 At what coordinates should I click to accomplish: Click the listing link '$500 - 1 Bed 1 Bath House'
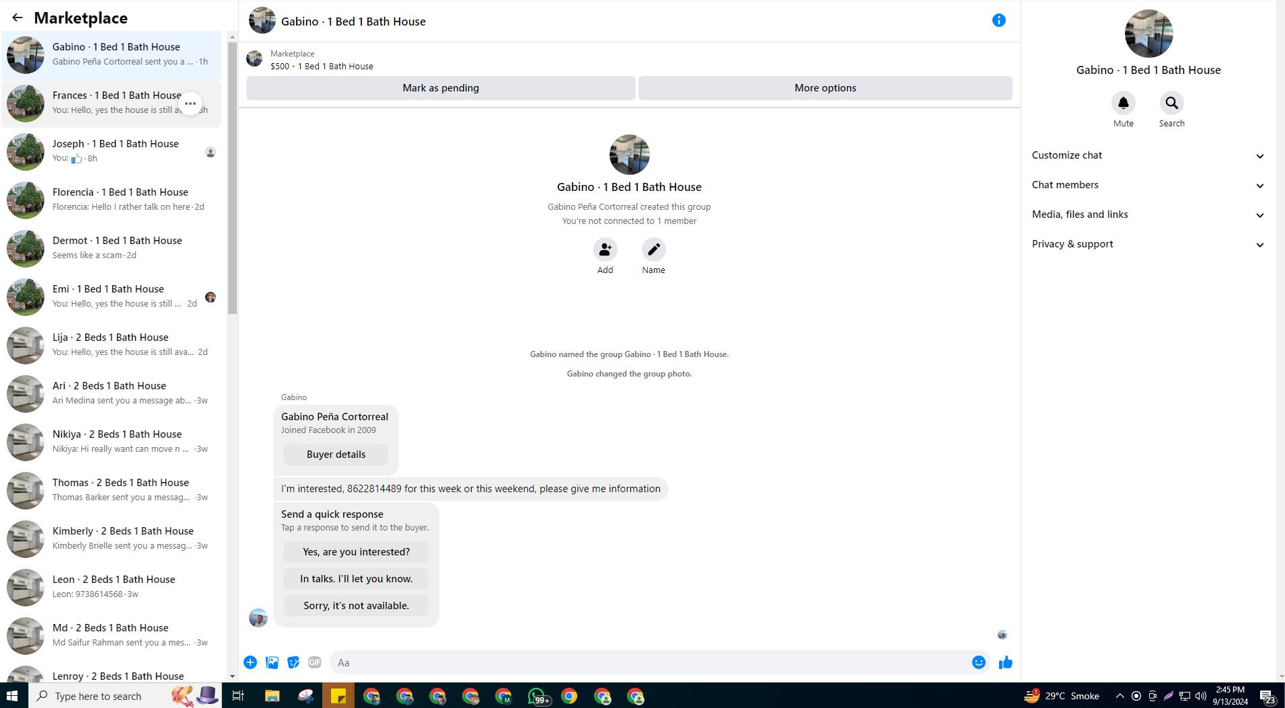[322, 67]
